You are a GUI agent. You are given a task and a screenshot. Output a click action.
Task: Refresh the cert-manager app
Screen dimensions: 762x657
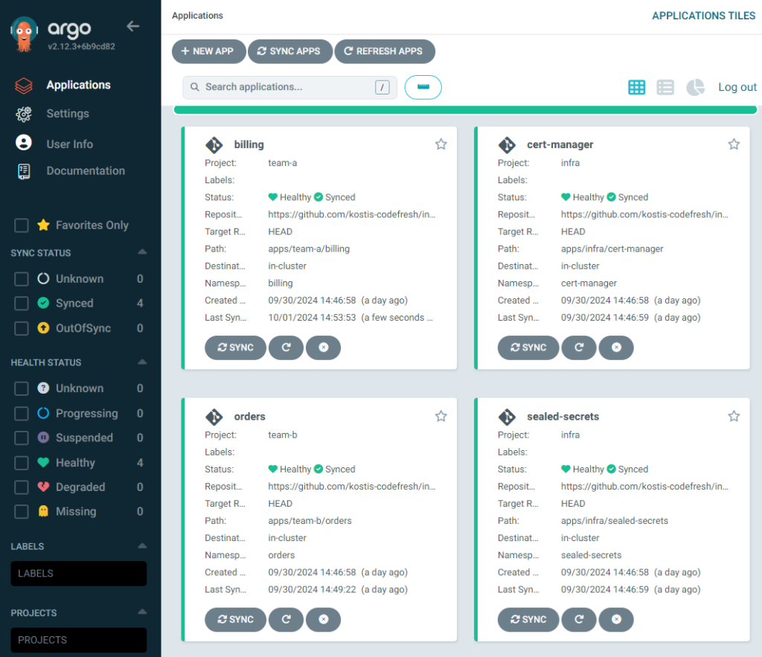579,347
